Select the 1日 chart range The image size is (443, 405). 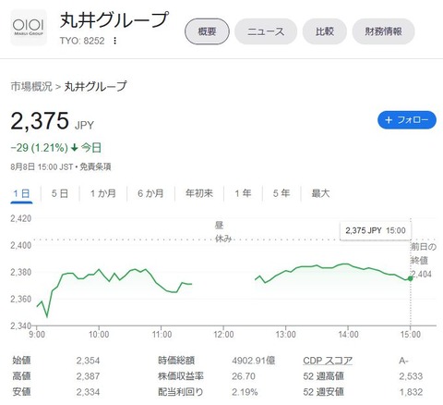point(21,193)
